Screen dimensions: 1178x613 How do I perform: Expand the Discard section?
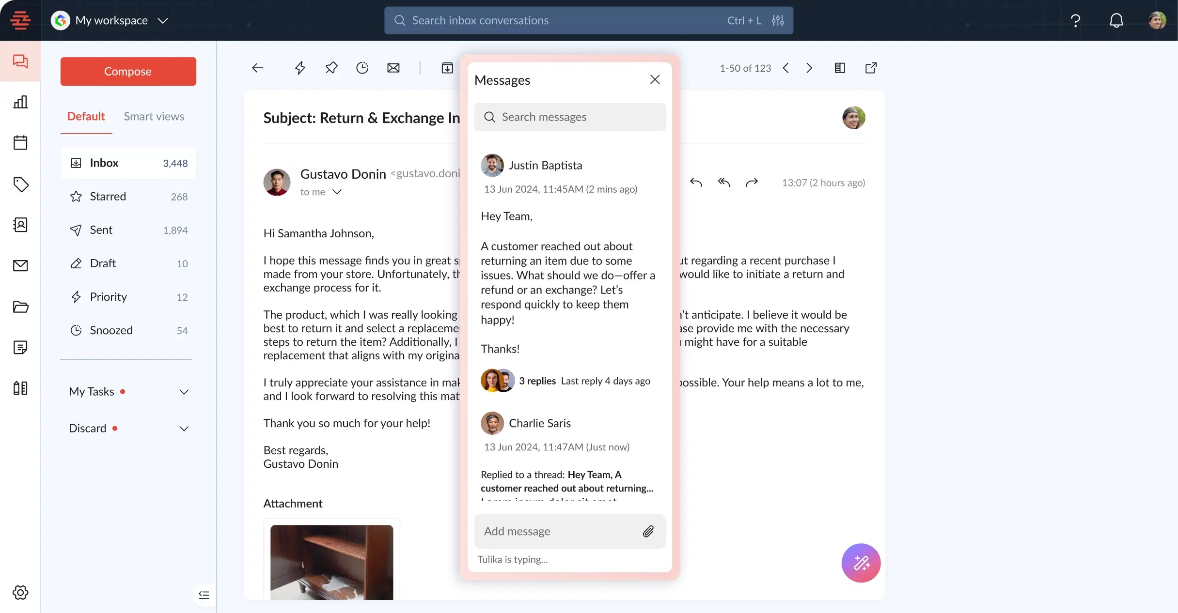click(128, 428)
